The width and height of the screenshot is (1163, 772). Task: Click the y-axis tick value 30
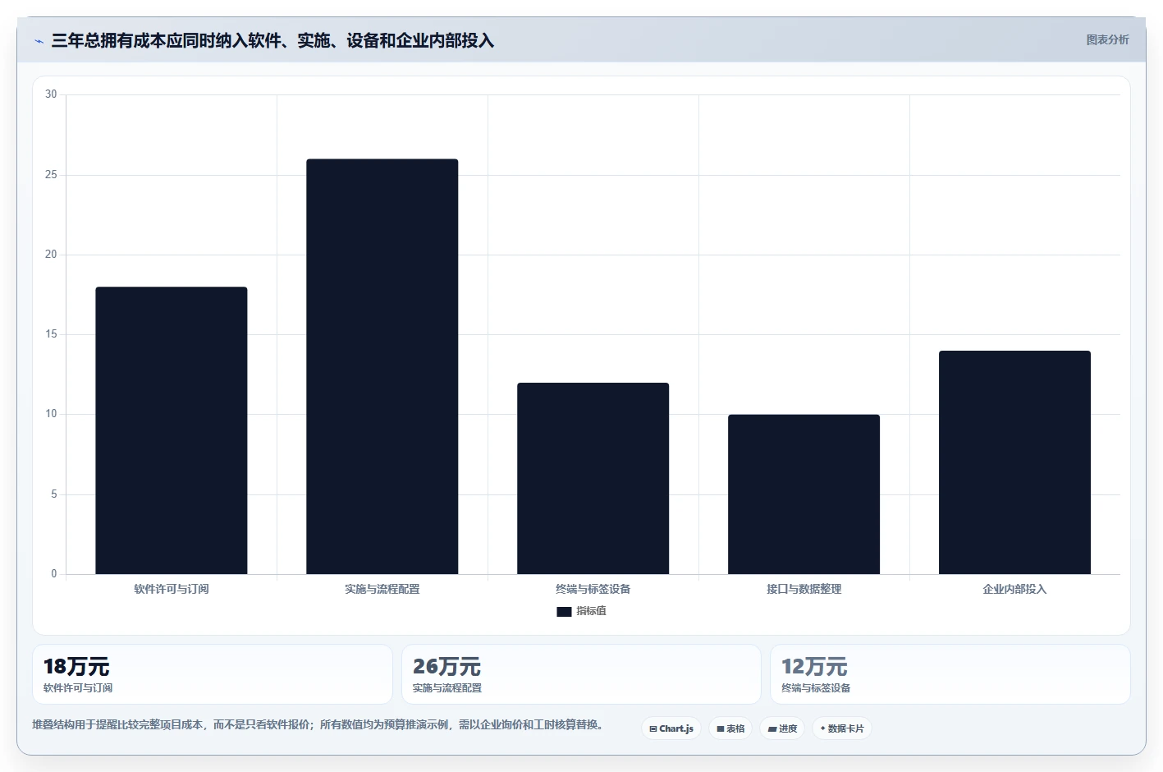[51, 94]
